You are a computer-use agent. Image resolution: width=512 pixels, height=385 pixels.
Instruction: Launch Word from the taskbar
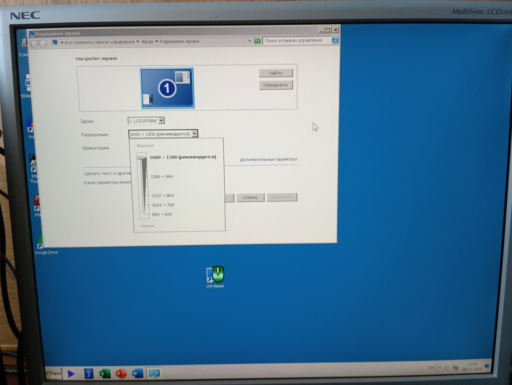[138, 373]
